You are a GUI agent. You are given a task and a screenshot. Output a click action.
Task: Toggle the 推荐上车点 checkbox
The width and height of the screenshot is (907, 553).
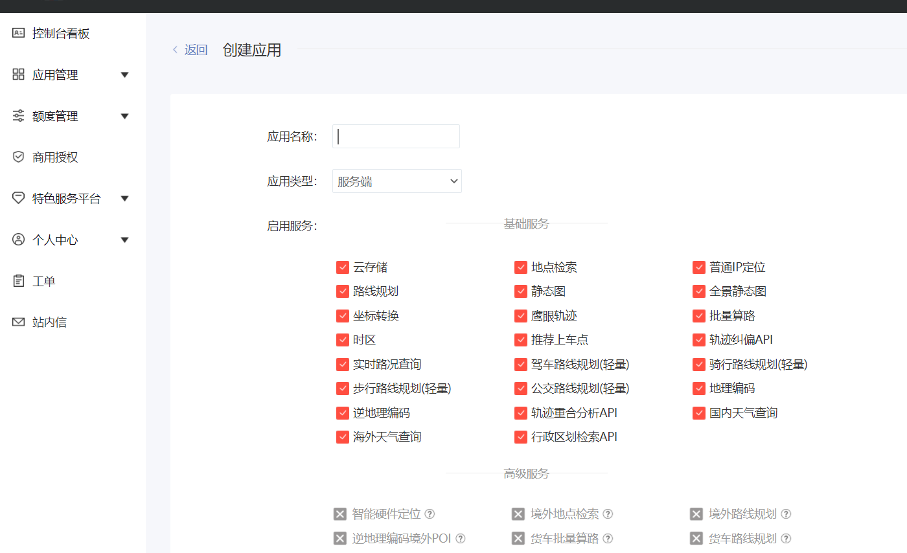tap(521, 340)
